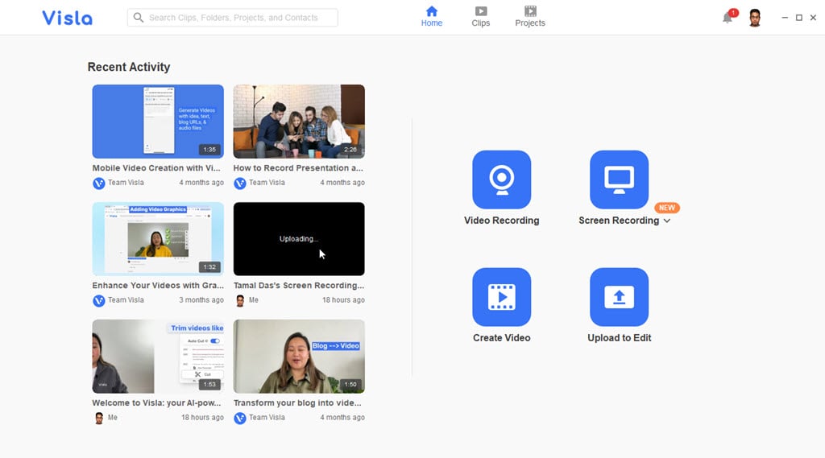
Task: Click Team Visla avatar under Transform your blog
Action: [240, 418]
